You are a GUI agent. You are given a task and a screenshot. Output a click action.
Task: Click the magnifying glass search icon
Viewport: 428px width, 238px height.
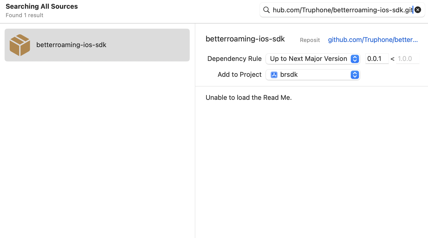click(x=266, y=10)
